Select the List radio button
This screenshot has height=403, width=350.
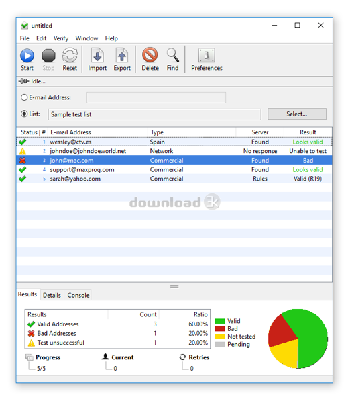pos(24,114)
